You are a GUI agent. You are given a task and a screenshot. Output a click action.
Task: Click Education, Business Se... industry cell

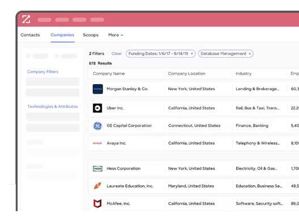point(259,186)
